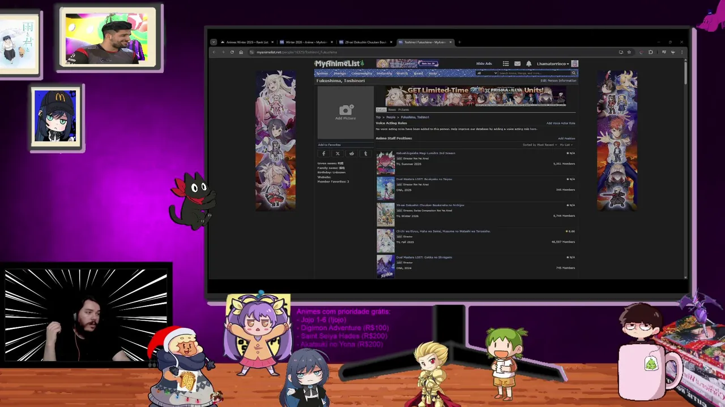Click Add Voice Actor Role link
The image size is (725, 407).
[x=561, y=123]
